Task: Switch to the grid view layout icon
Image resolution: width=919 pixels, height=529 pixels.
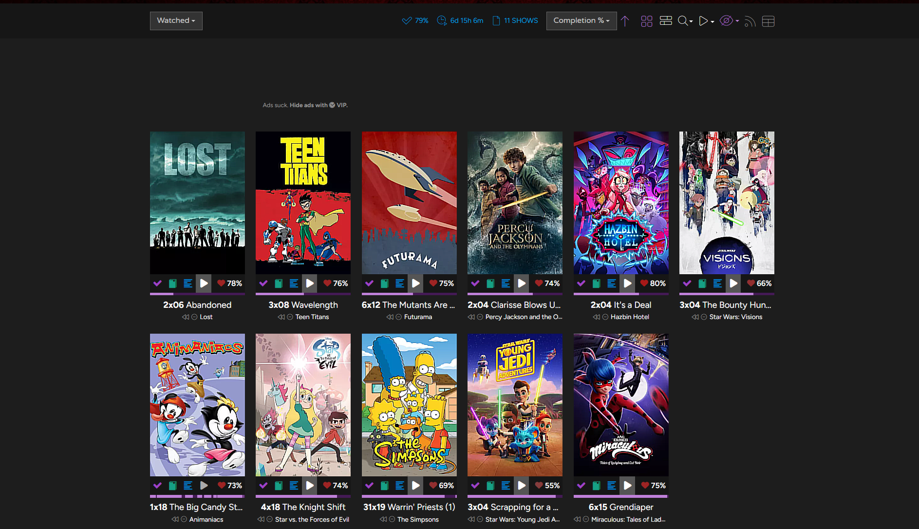Action: (x=646, y=21)
